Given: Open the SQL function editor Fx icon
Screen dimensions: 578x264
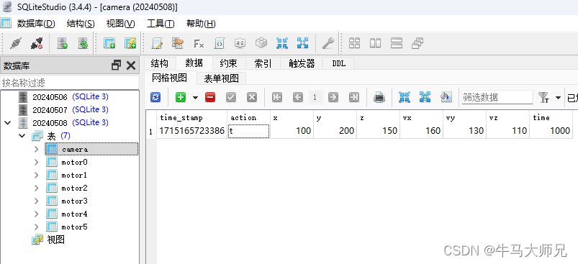Looking at the screenshot, I should pos(199,43).
